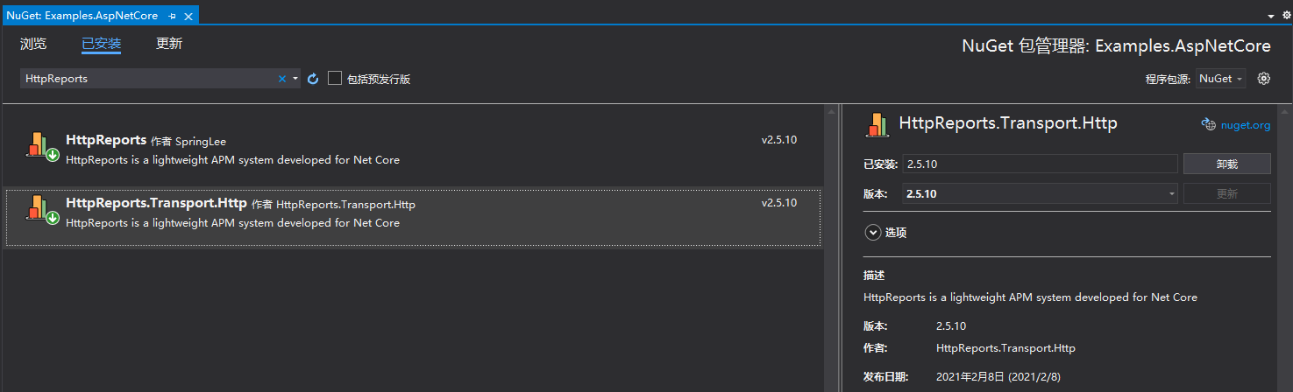1293x392 pixels.
Task: Clear the HttpReports search text
Action: pyautogui.click(x=282, y=79)
